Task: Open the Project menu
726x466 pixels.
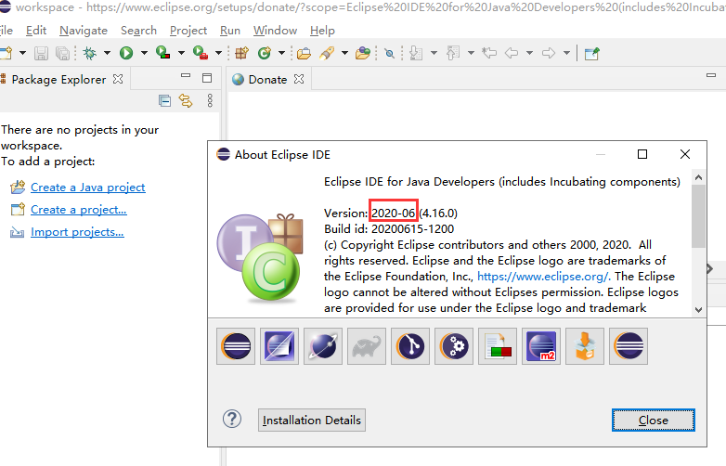Action: click(188, 31)
